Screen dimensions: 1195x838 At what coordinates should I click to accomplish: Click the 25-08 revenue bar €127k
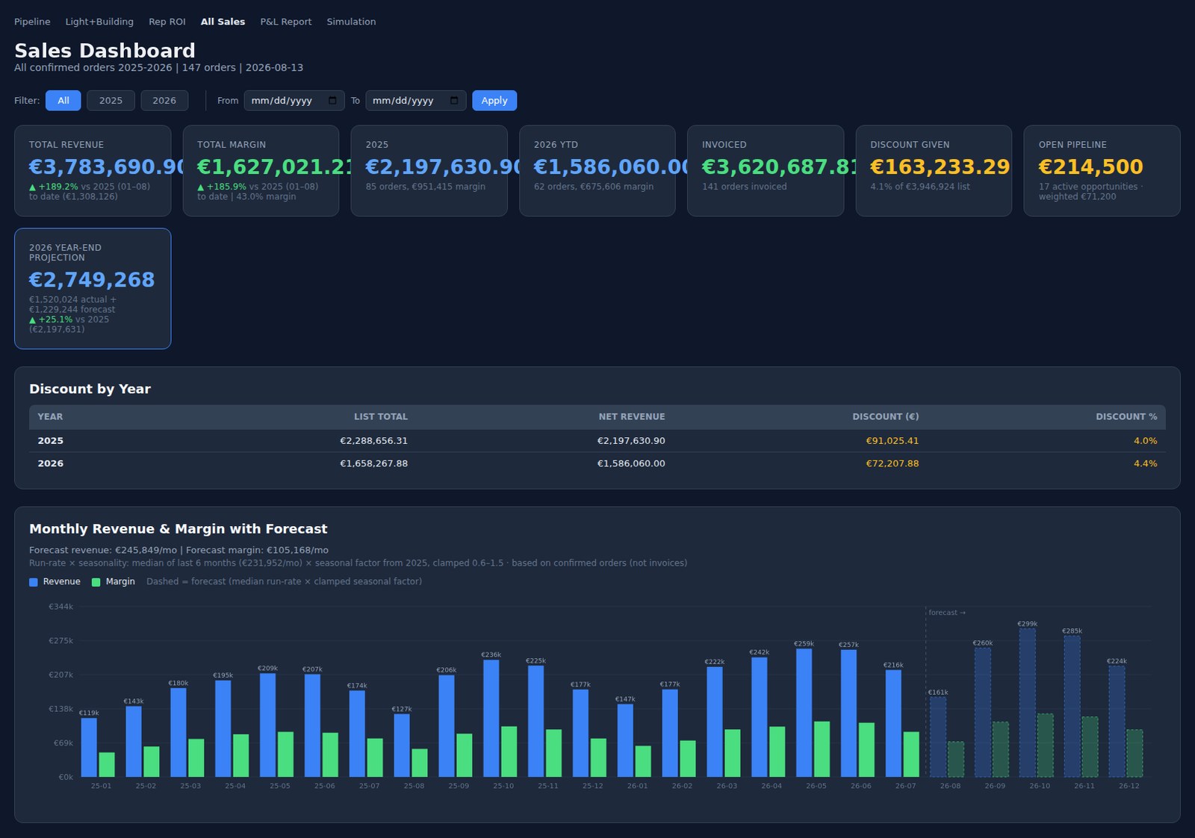(x=402, y=745)
